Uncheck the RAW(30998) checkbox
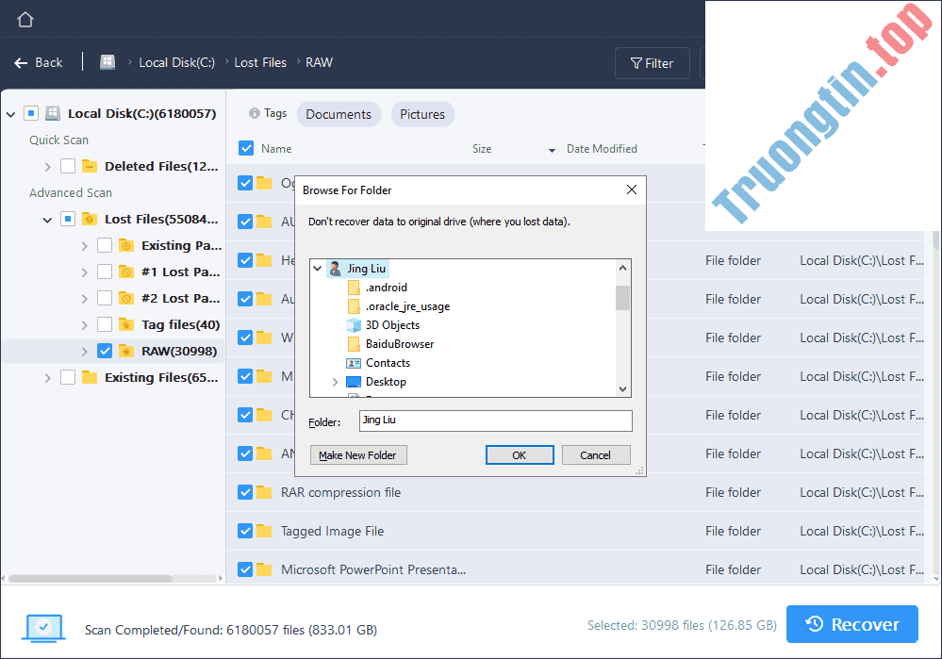 (104, 350)
